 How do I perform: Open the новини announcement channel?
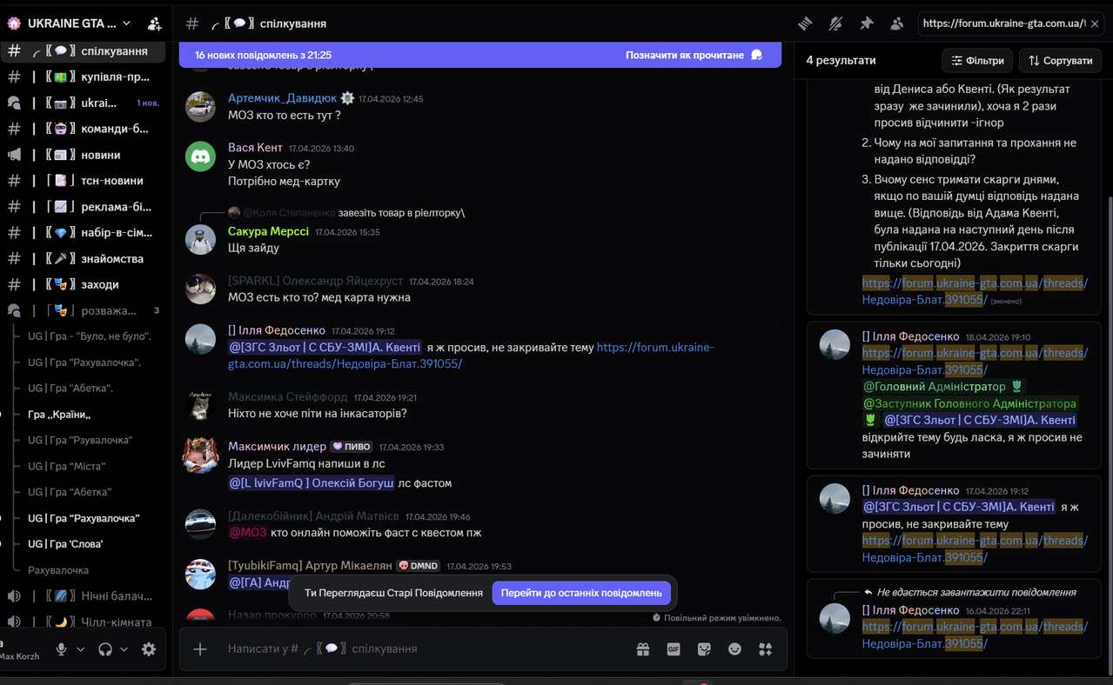click(x=84, y=155)
